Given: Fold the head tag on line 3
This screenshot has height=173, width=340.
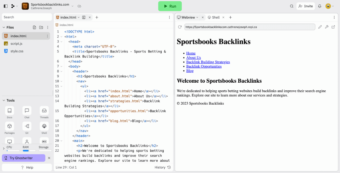Looking at the screenshot, I should pyautogui.click(x=62, y=42).
